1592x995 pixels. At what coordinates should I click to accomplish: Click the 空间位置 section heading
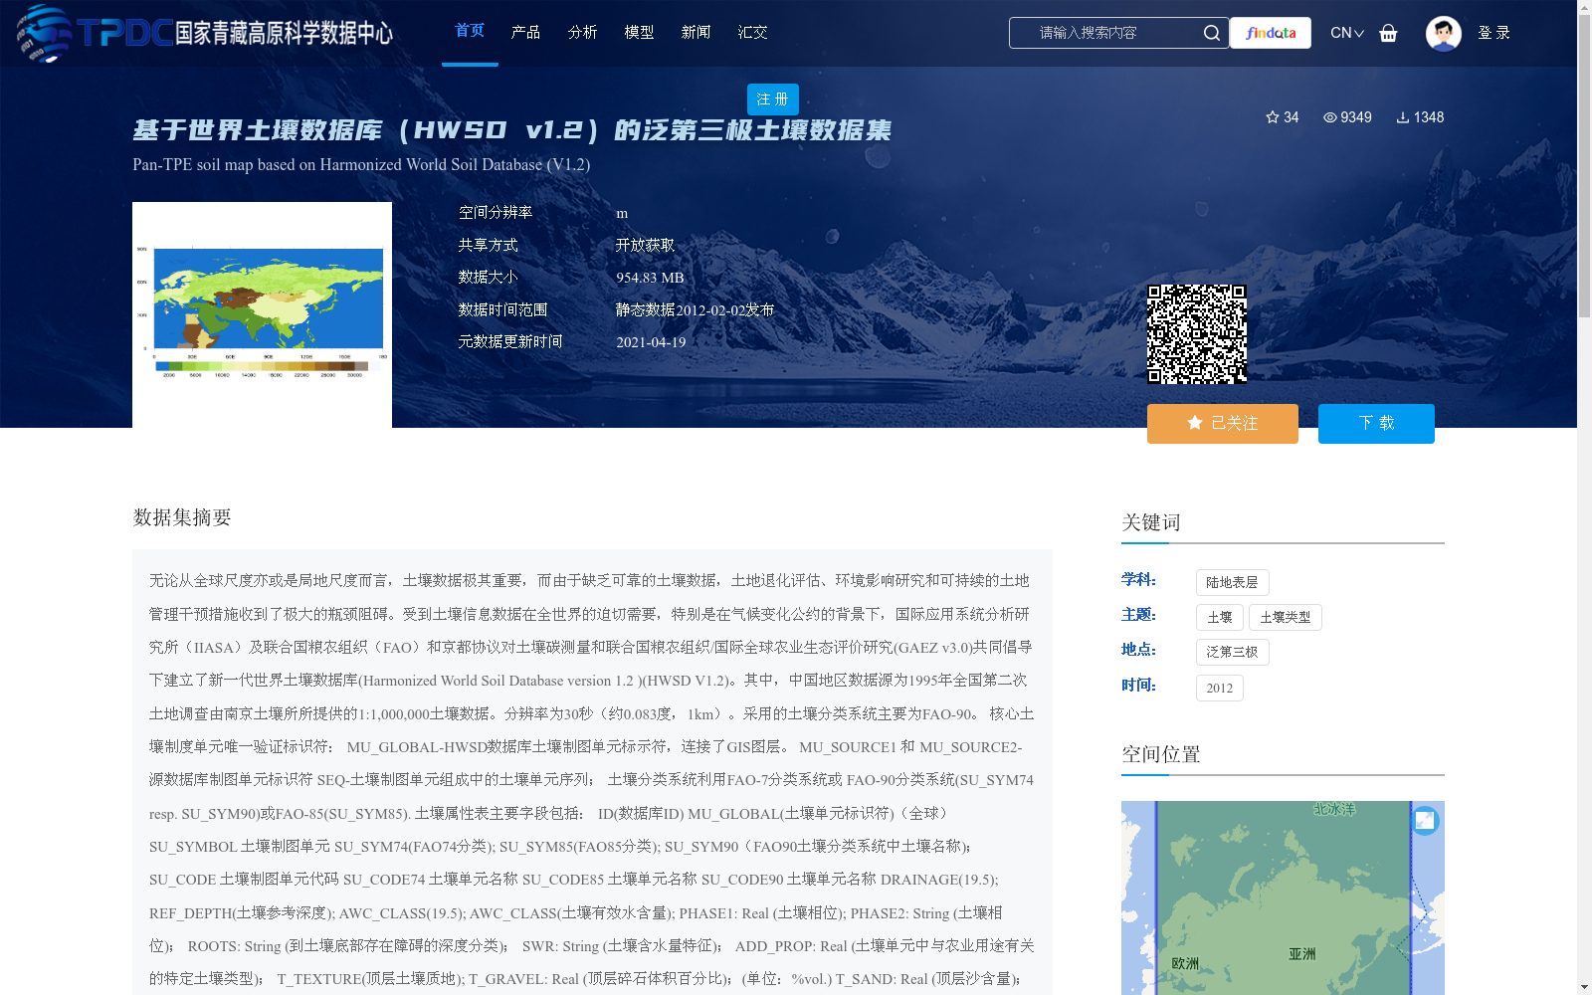(x=1161, y=754)
